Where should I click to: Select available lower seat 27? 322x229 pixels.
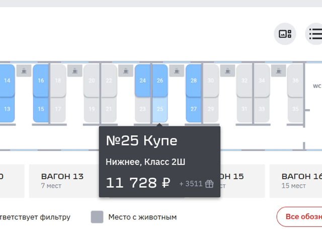coord(194,109)
